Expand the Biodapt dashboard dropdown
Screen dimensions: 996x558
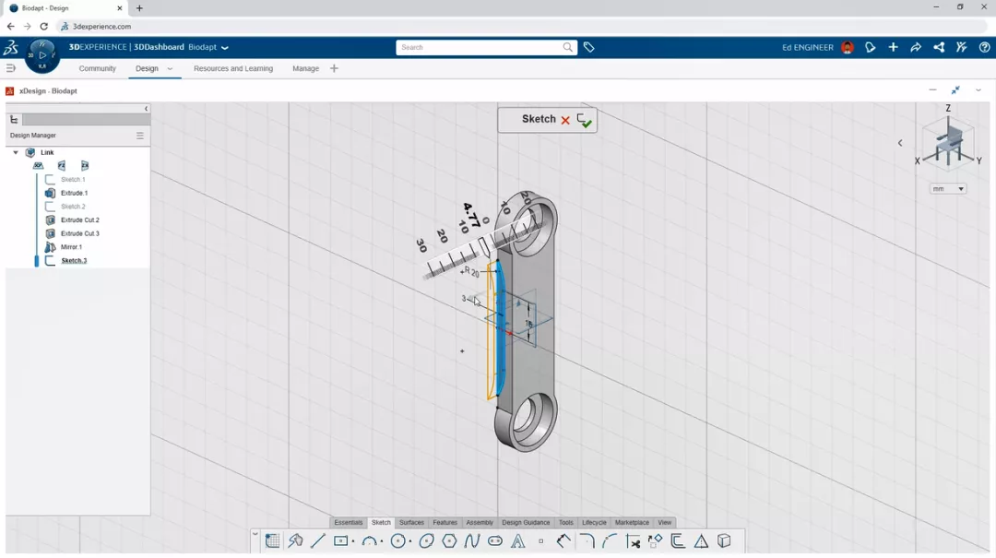[225, 47]
